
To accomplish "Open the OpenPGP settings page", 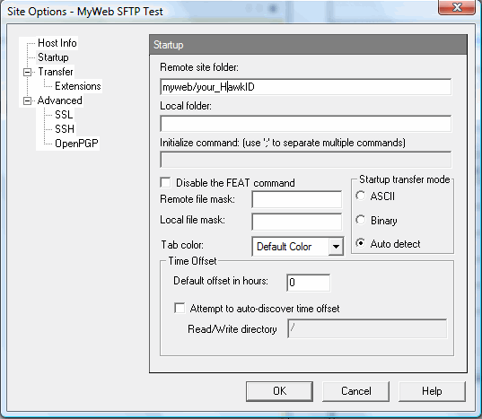I will click(76, 144).
